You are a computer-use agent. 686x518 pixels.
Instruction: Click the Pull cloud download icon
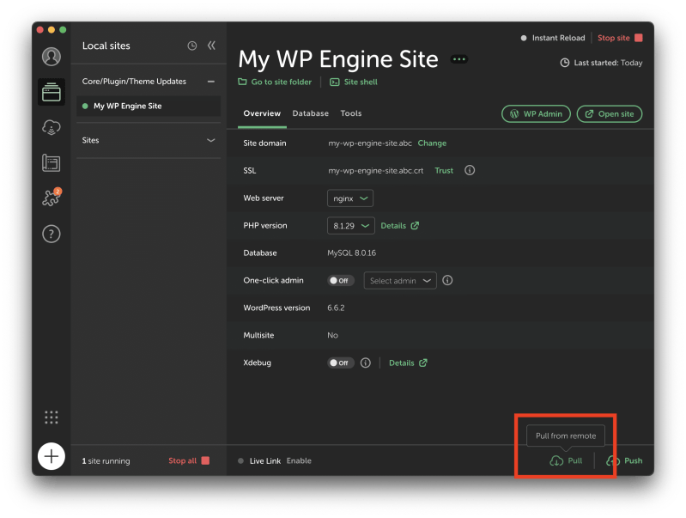point(556,460)
